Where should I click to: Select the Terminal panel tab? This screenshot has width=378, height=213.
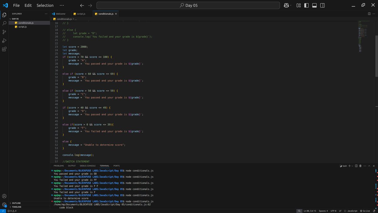pos(105,166)
